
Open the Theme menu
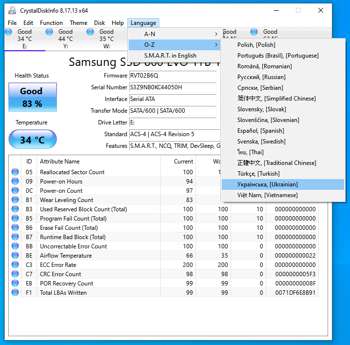click(x=78, y=23)
